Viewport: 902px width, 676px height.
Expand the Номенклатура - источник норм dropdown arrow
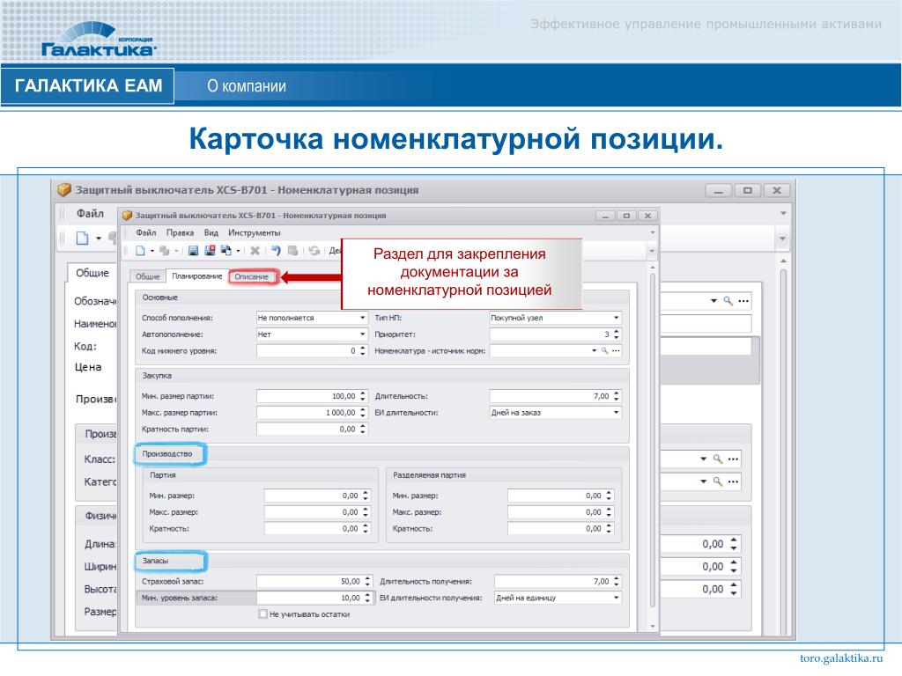pos(595,350)
